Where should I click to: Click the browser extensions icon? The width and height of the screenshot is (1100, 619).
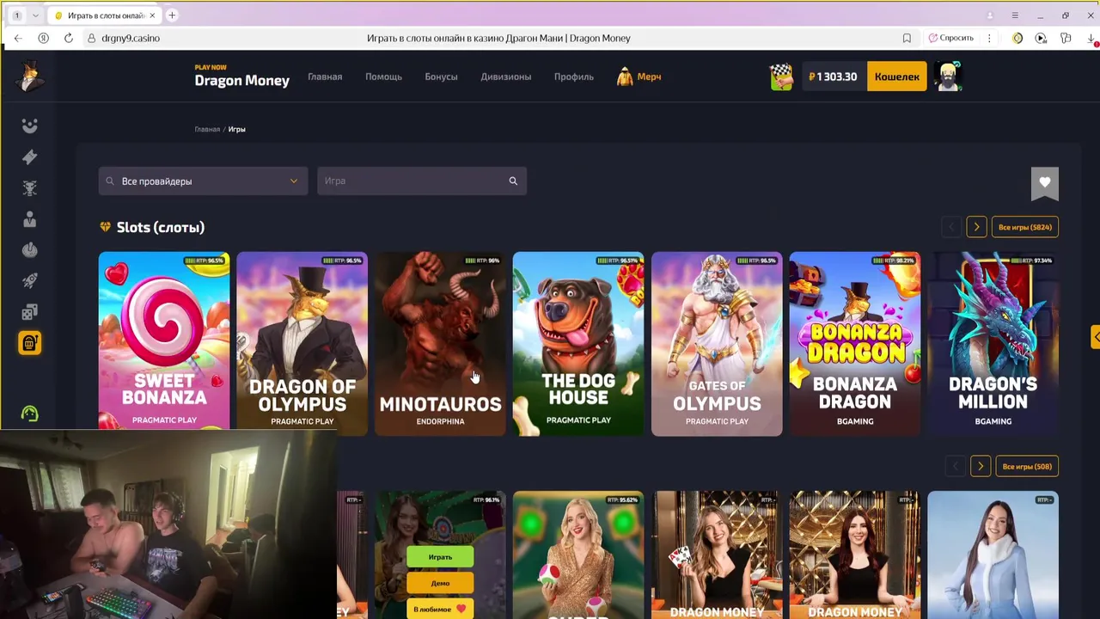[x=1066, y=38]
